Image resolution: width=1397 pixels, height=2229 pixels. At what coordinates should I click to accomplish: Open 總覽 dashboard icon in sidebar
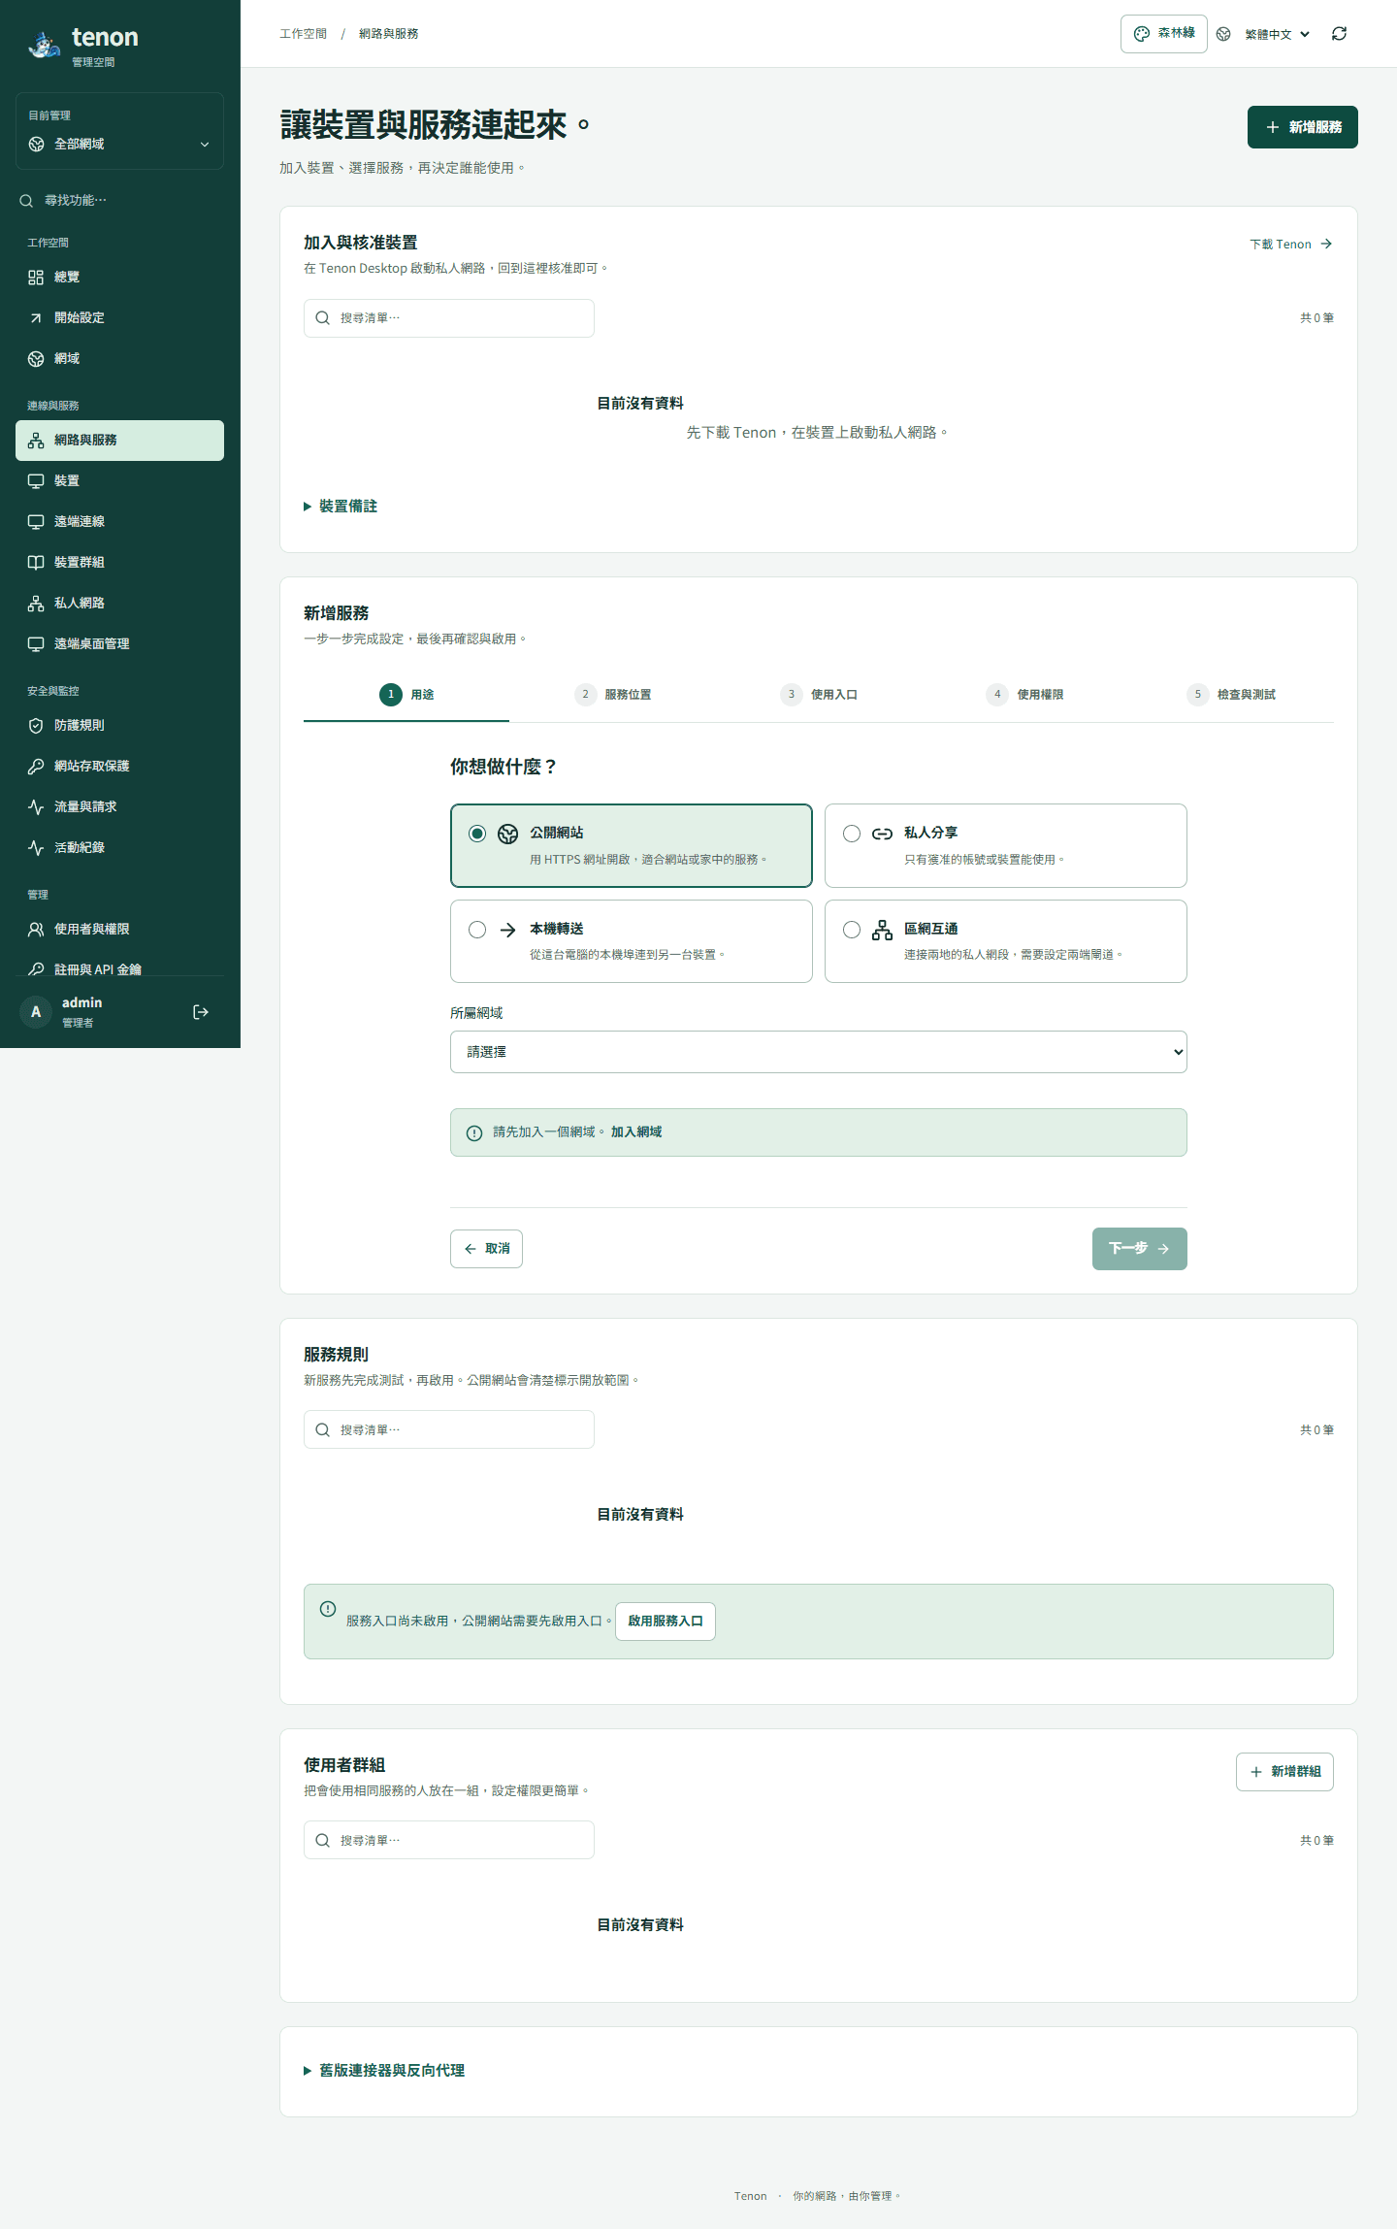coord(36,278)
